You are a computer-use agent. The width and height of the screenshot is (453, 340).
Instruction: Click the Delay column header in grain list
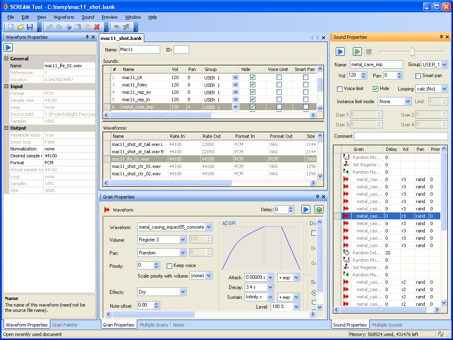click(x=391, y=149)
